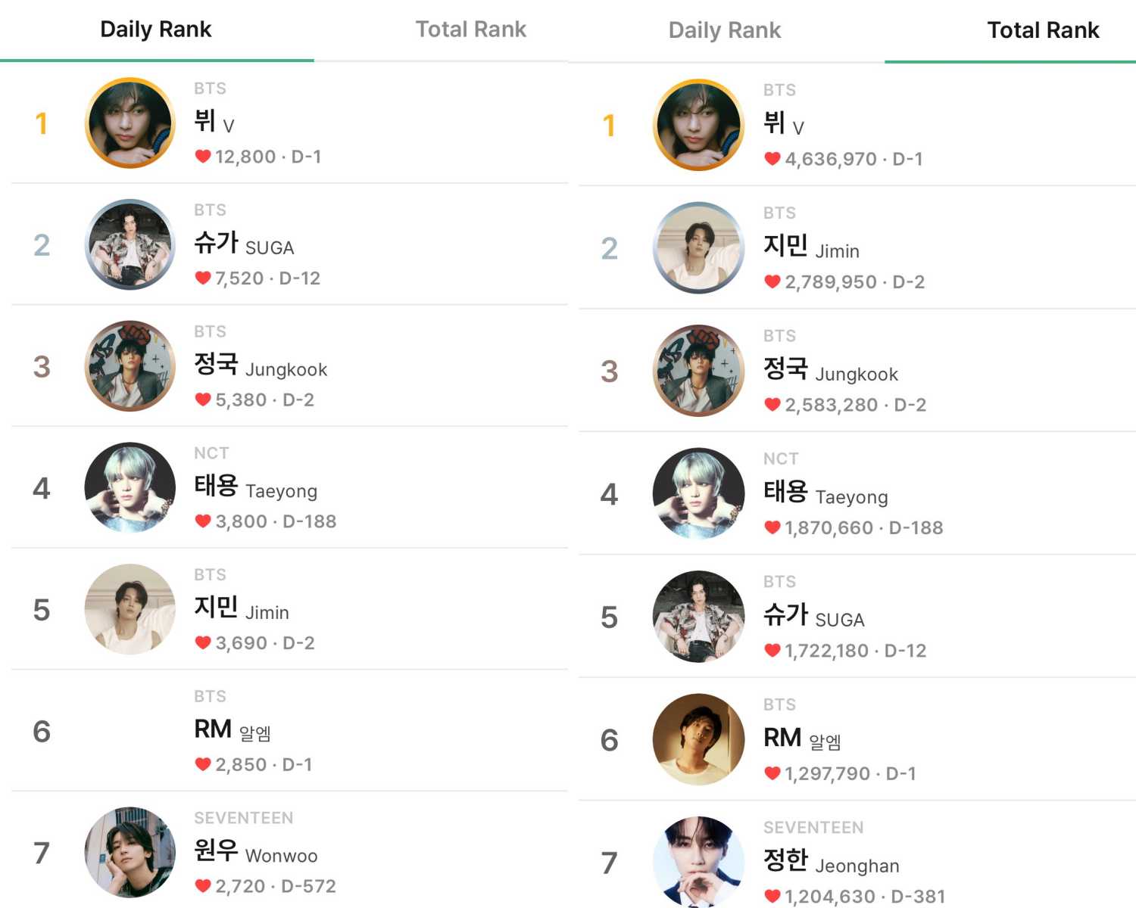This screenshot has height=908, width=1136.
Task: Tap the heart beside RM's 1,297,790 count
Action: 772,773
